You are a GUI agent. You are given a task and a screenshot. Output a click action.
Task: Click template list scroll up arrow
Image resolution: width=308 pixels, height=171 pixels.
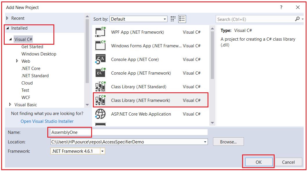click(212, 28)
